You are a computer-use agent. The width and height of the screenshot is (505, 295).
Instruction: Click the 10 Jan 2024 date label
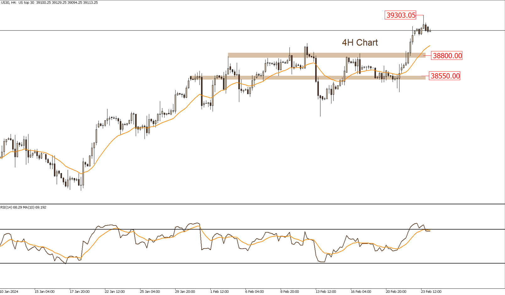(9, 292)
